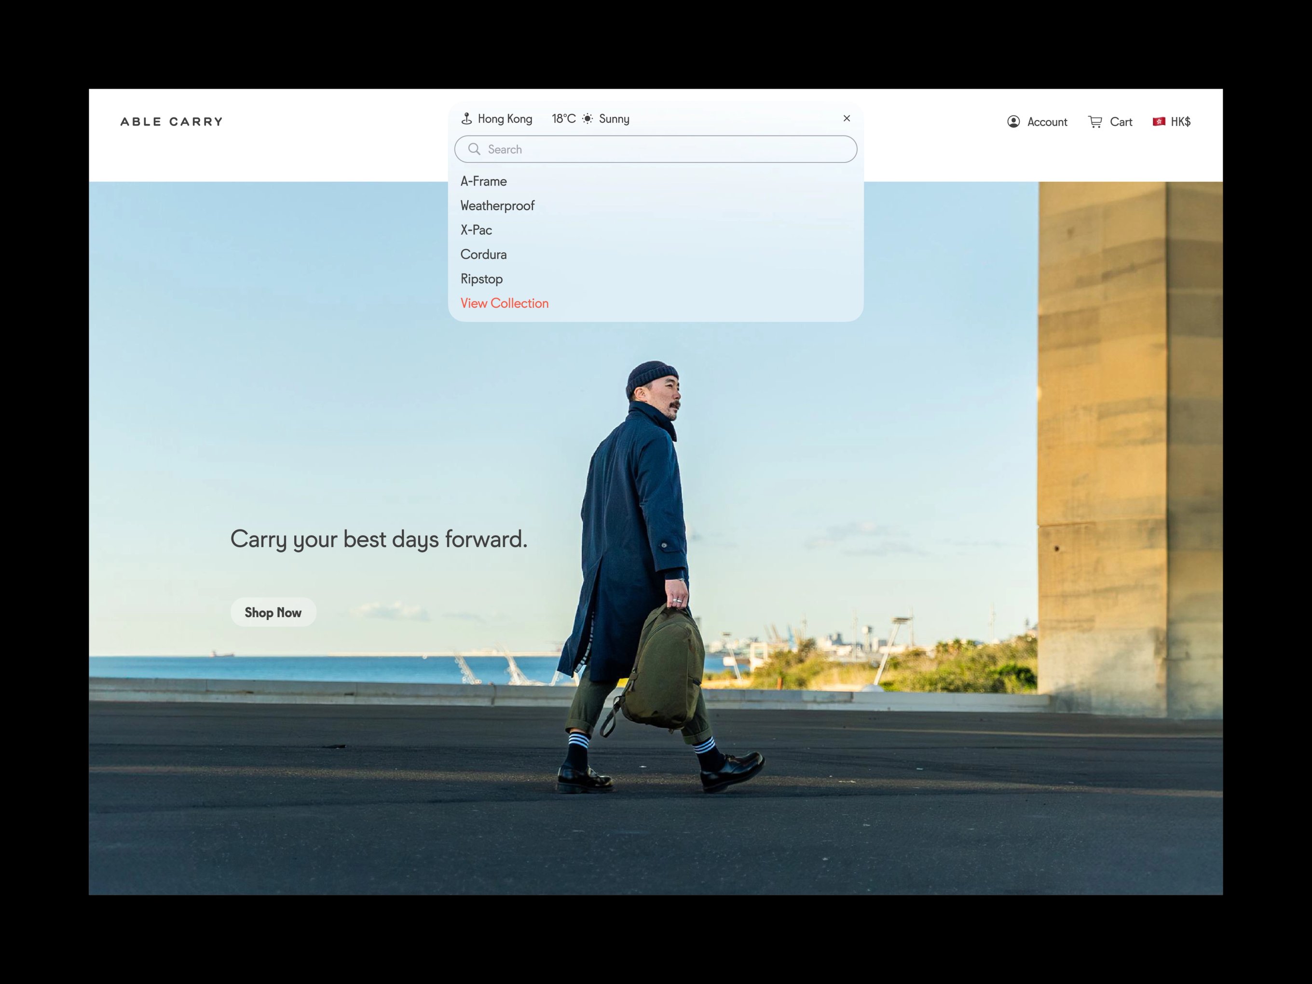Open the Cart link text
The image size is (1312, 984).
(1121, 122)
